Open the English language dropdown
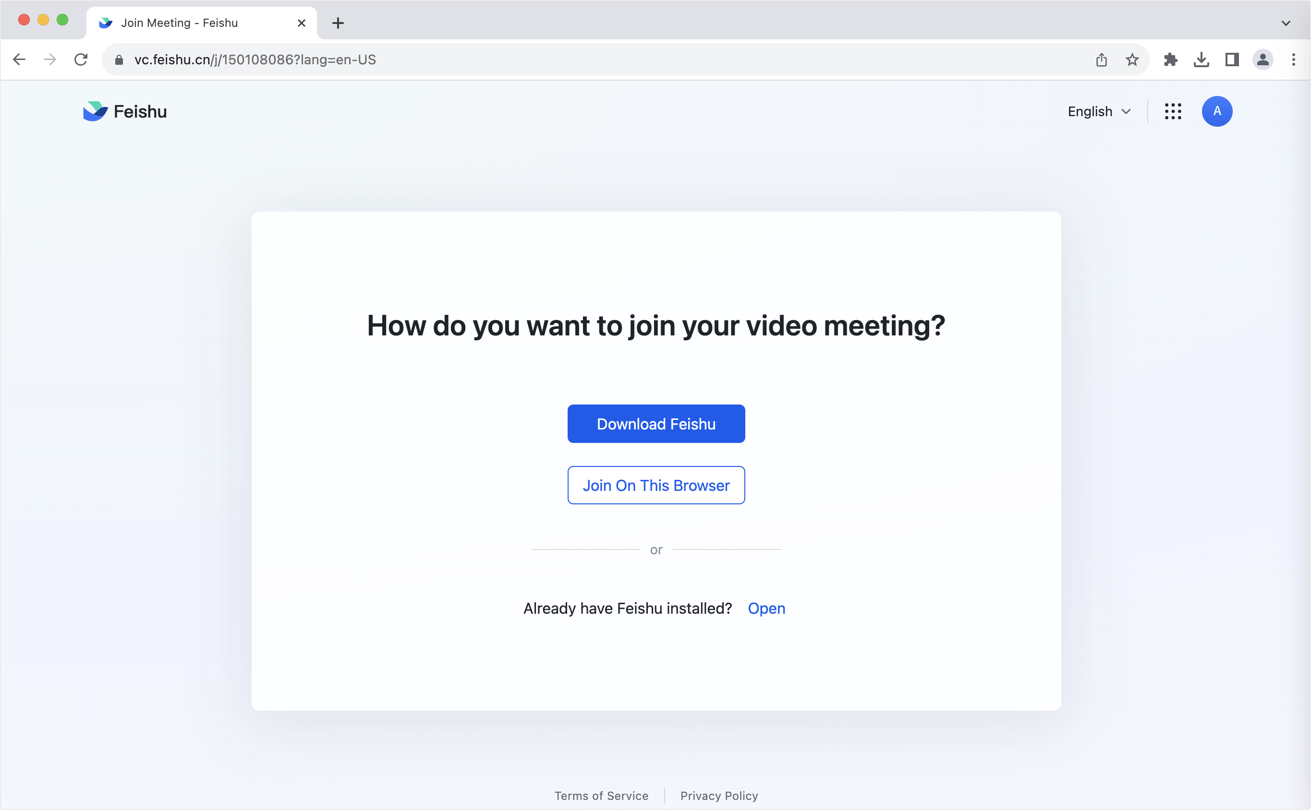 1099,111
